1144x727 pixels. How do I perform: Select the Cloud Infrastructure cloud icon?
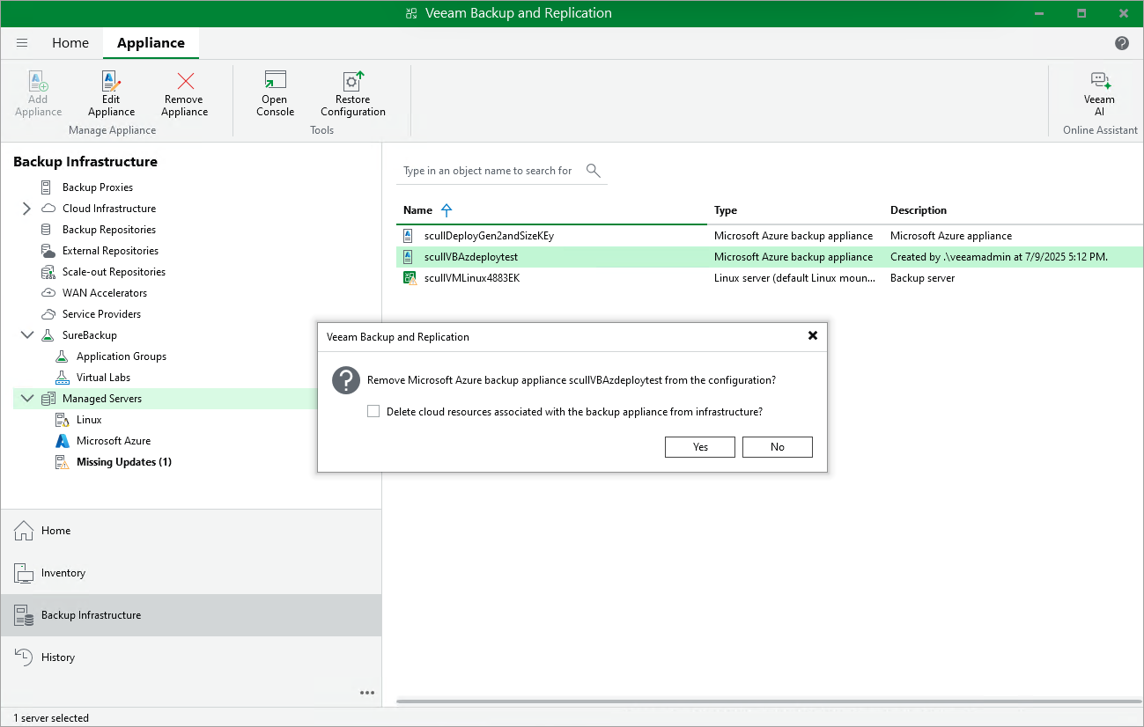coord(48,209)
